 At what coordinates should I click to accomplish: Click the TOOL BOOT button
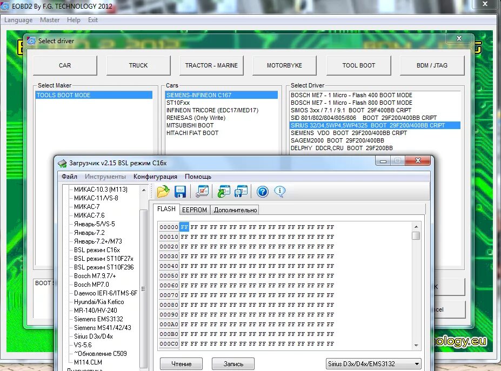pyautogui.click(x=359, y=65)
